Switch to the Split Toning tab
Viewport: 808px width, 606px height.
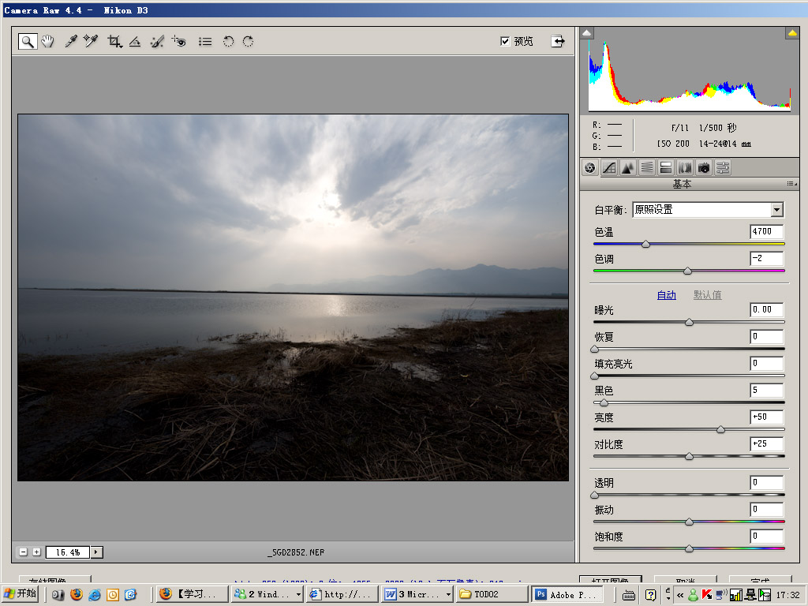tap(665, 167)
